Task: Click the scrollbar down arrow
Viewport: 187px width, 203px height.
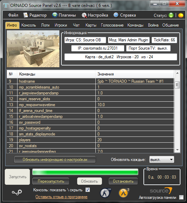Action: [177, 150]
